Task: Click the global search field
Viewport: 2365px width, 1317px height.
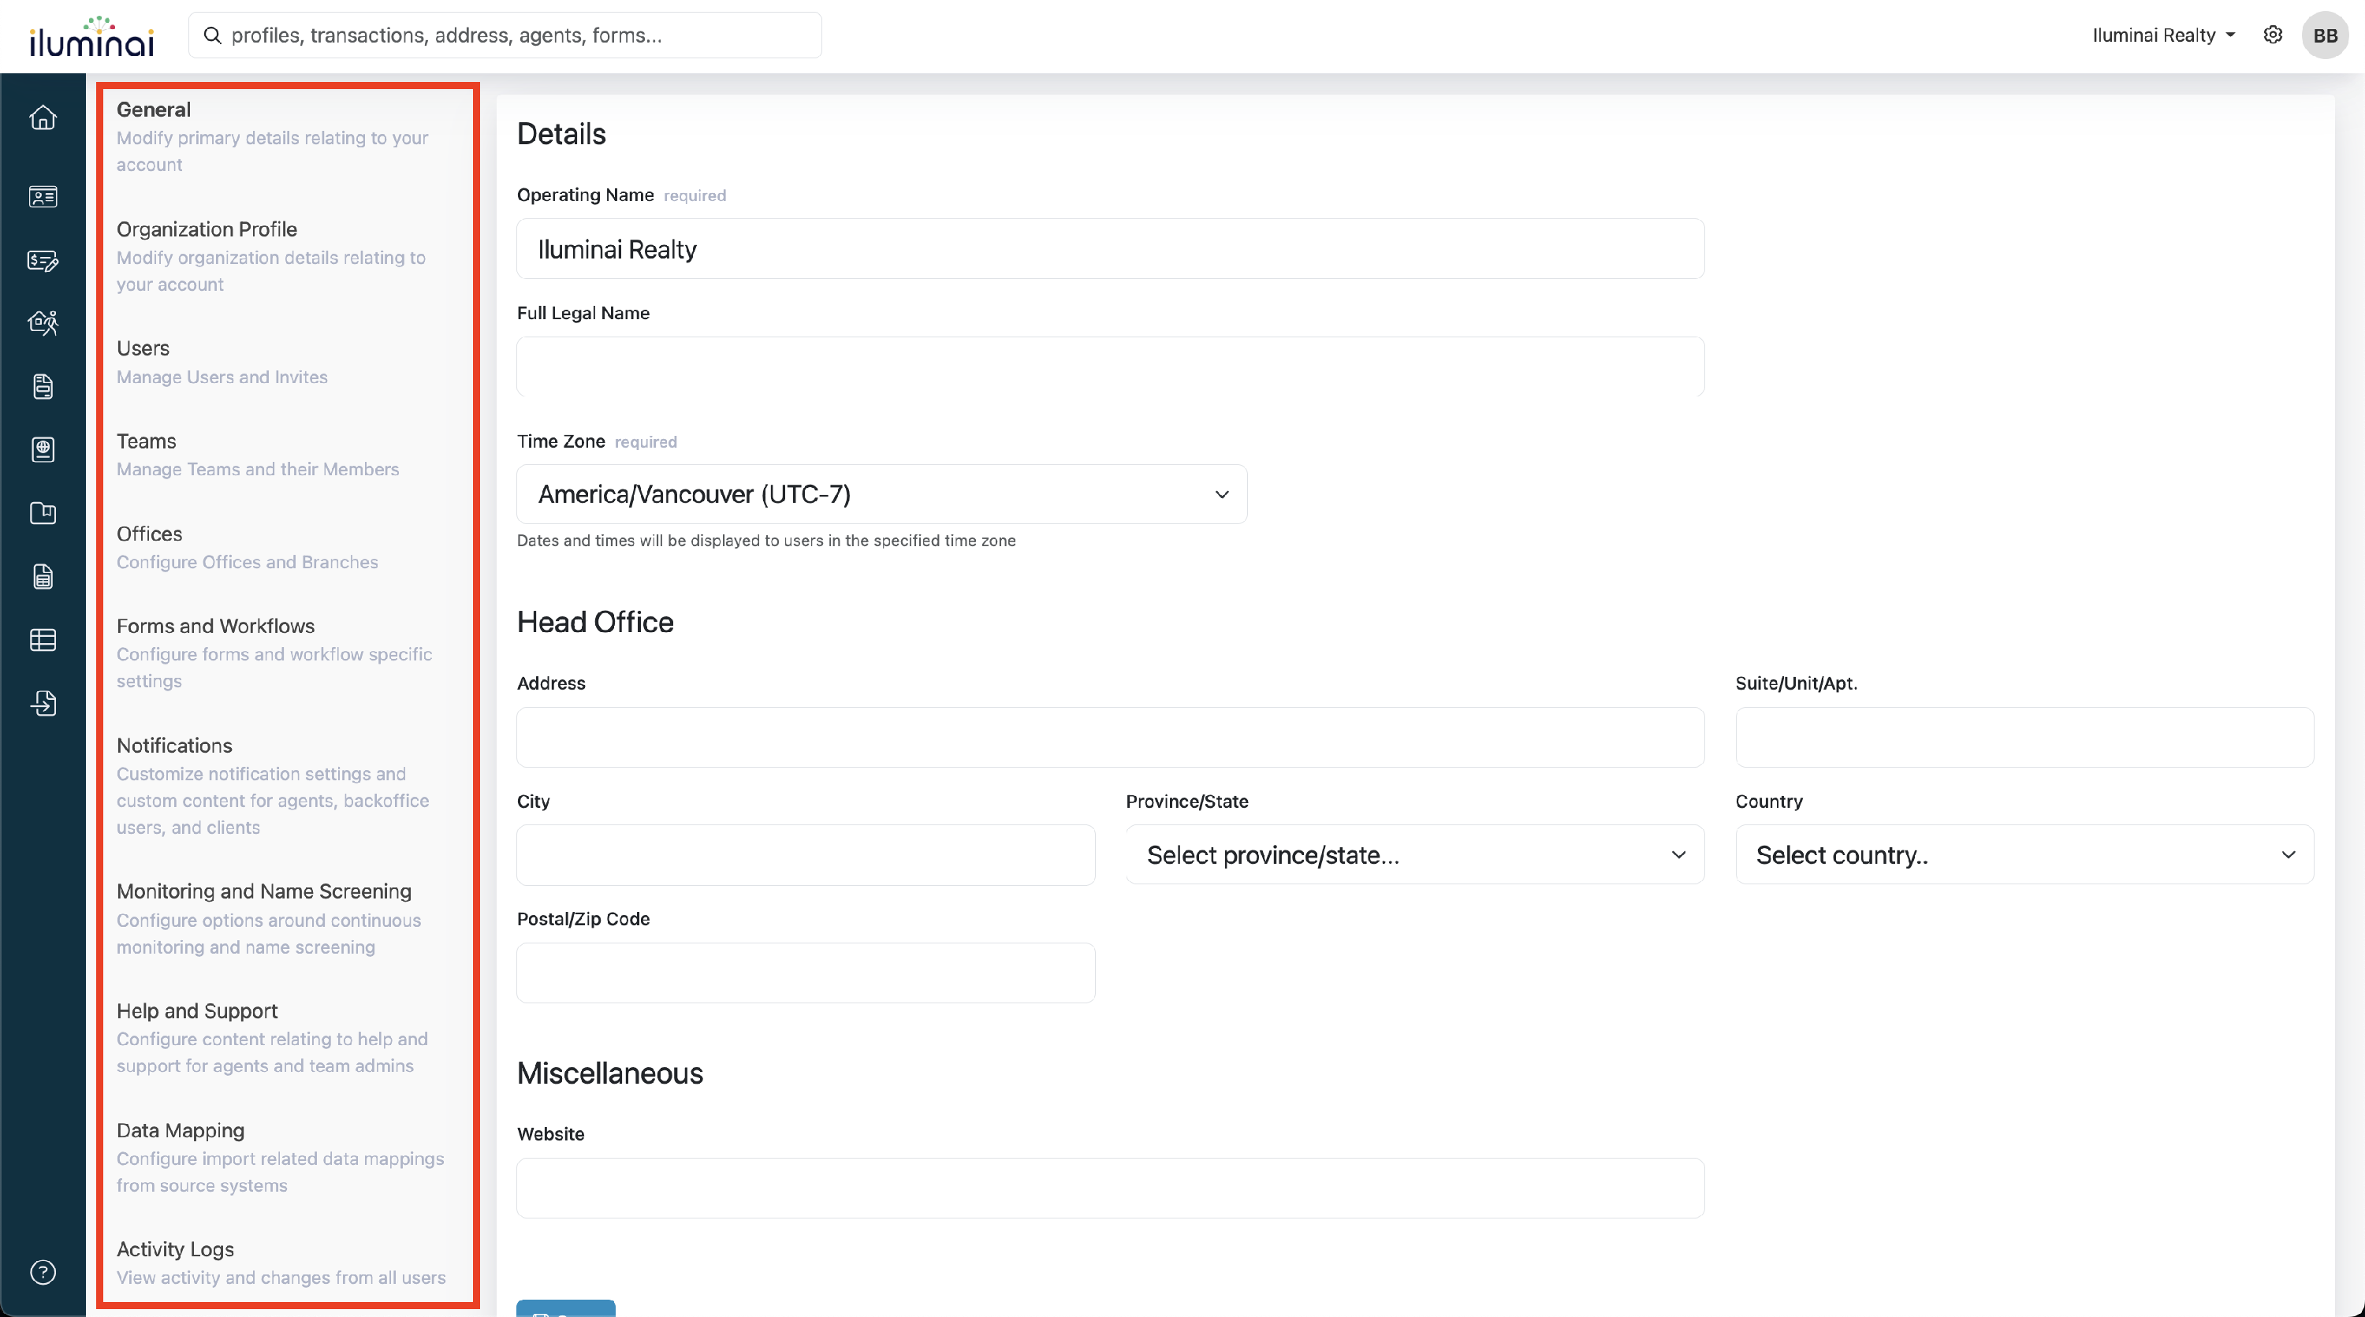Action: [505, 35]
